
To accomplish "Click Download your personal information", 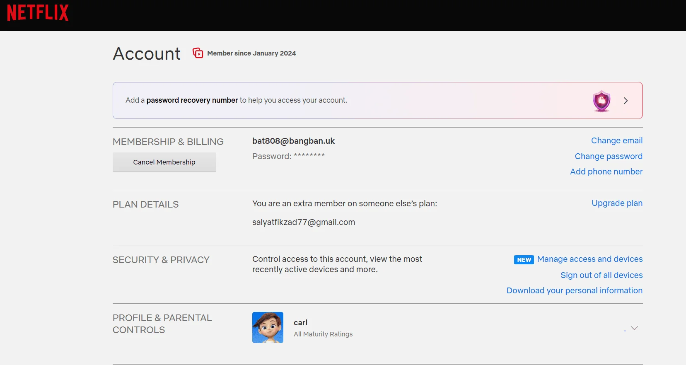I will point(575,290).
